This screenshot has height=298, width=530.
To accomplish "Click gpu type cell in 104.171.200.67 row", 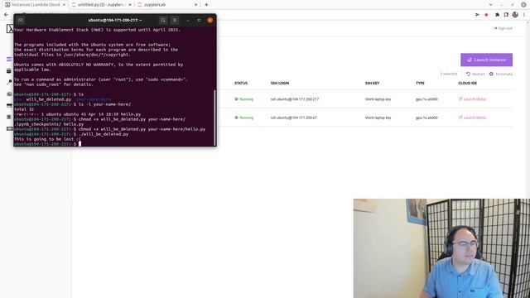I will coord(426,118).
